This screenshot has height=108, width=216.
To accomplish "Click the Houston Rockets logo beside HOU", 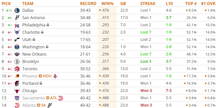I will 55,76.
